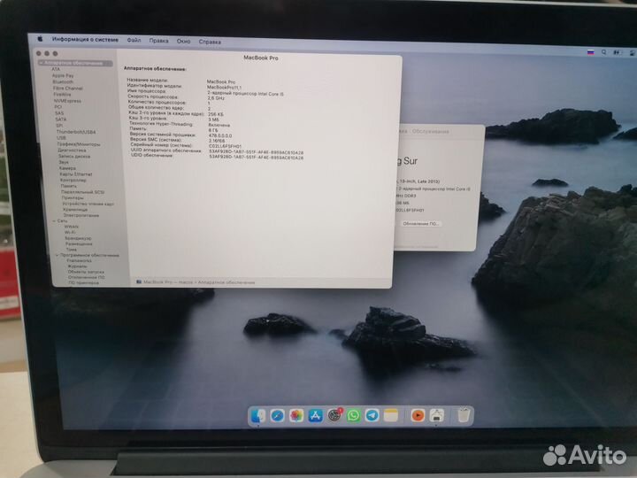Open Spotlight search magnifier in menu bar
The width and height of the screenshot is (637, 478).
(x=604, y=52)
